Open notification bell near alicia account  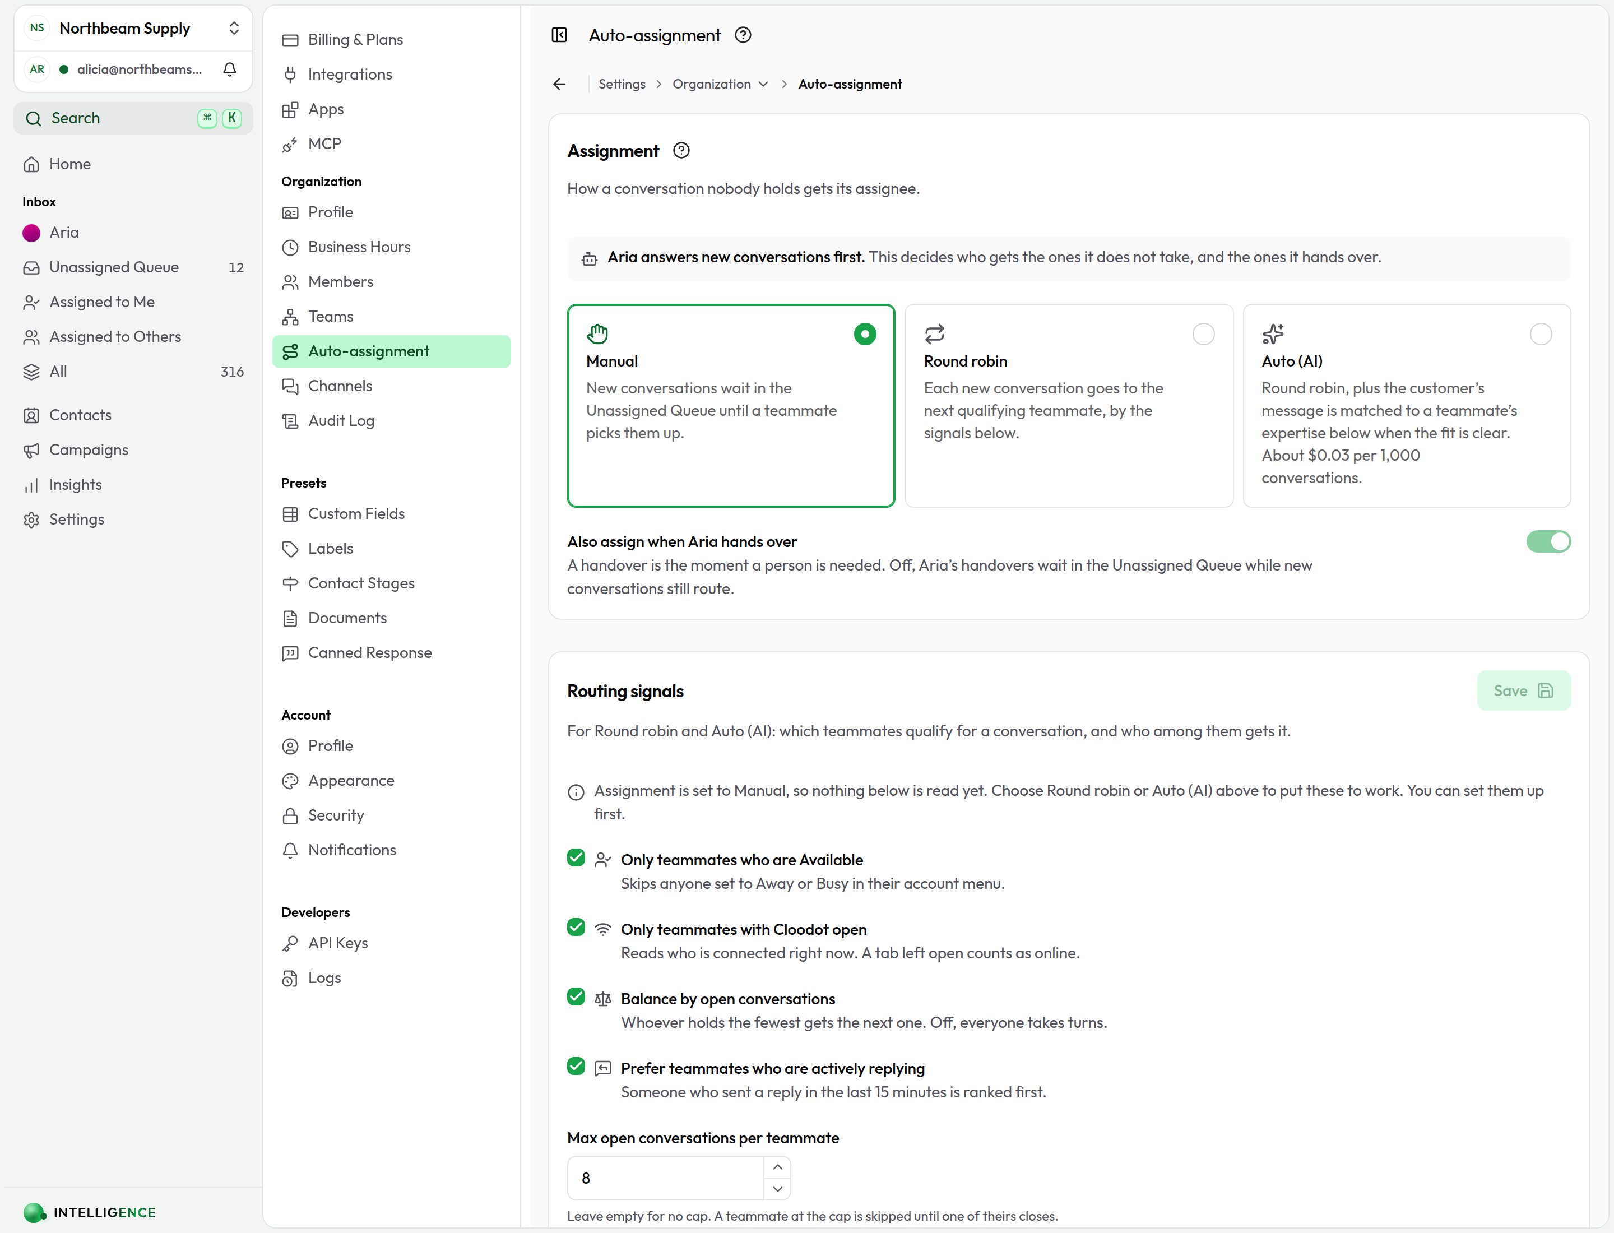click(x=230, y=69)
